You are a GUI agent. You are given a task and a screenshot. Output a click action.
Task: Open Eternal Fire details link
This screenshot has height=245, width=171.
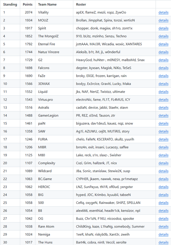pyautogui.click(x=163, y=44)
